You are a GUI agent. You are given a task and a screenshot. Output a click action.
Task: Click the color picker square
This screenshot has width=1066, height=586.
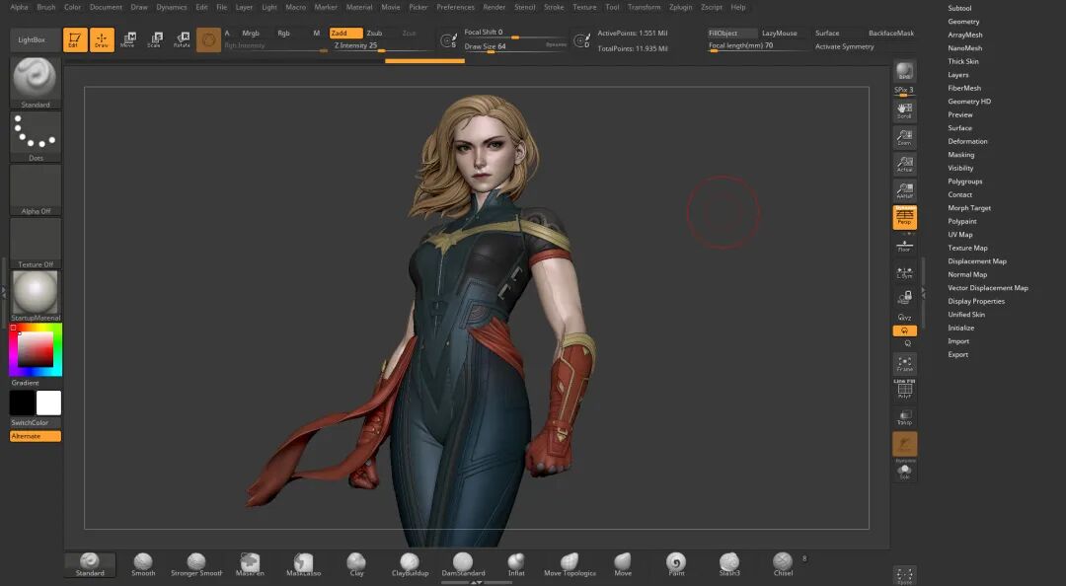tap(36, 349)
